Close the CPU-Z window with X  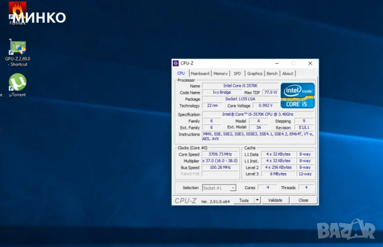tap(311, 63)
